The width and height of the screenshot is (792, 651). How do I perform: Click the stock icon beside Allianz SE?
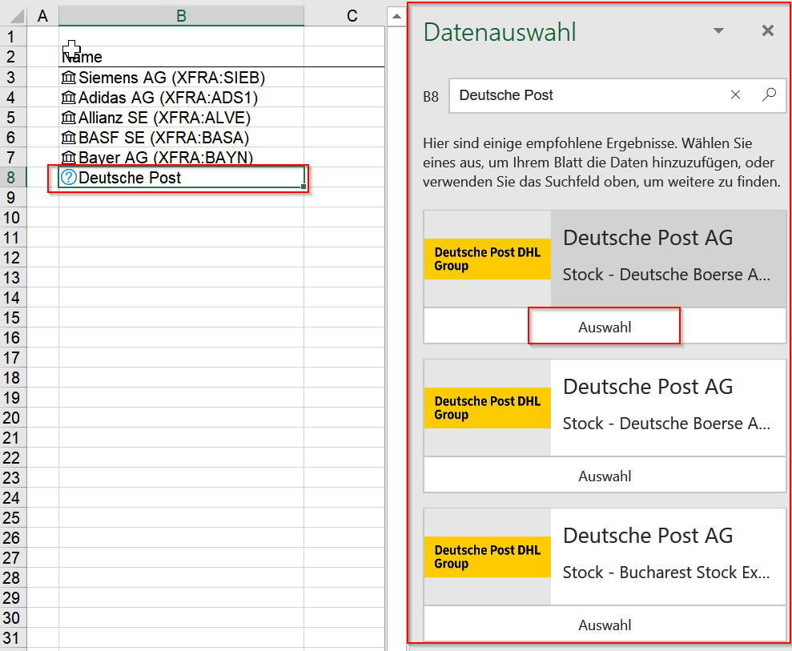coord(68,118)
